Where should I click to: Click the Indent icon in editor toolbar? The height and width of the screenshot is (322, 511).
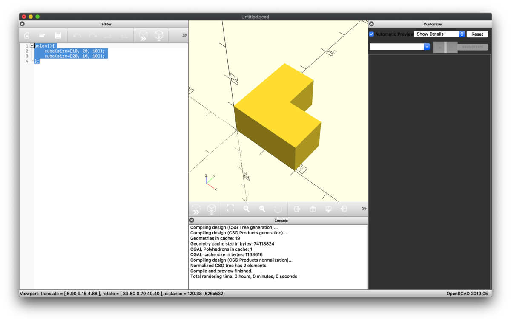point(123,36)
